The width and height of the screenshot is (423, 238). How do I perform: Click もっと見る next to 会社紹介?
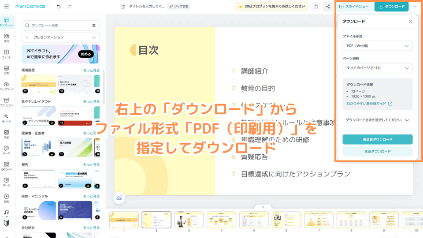[91, 228]
